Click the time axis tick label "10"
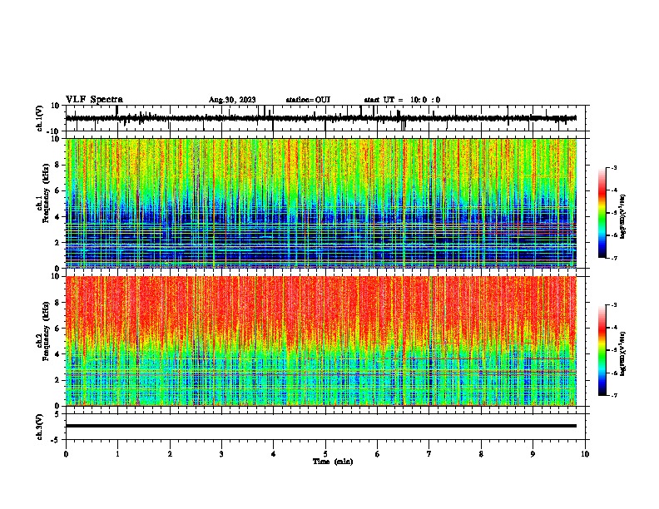The height and width of the screenshot is (509, 659). coord(585,454)
